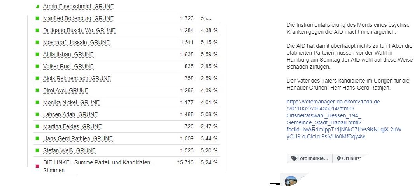
Task: Expand the green triangle by Armin Eisenschmidt
Action: pos(37,7)
